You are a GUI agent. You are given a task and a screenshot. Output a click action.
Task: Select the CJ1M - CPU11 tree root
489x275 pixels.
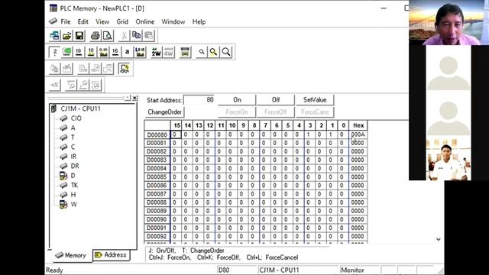pyautogui.click(x=80, y=108)
